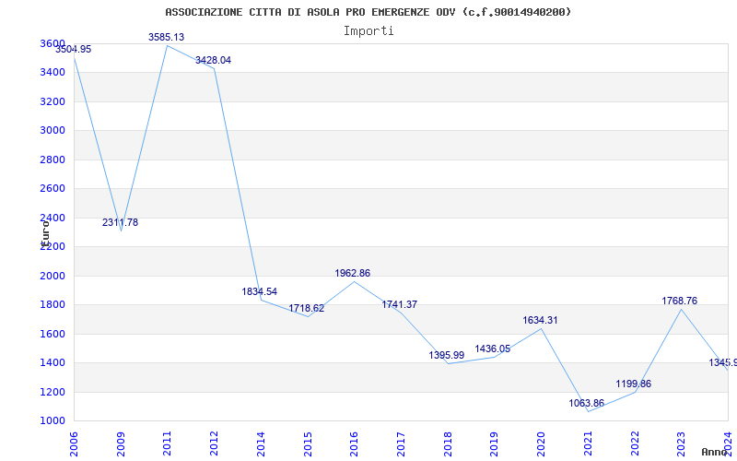This screenshot has height=461, width=737.
Task: Select the 1634.31 data label
Action: click(x=540, y=320)
